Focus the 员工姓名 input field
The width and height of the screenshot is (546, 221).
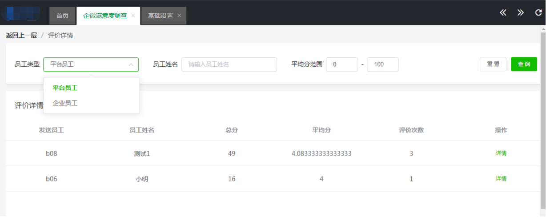tap(229, 64)
